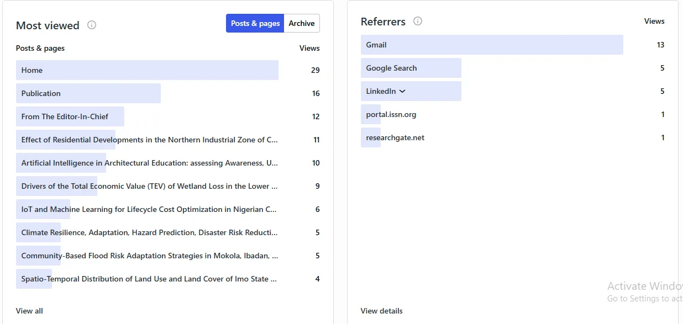Image resolution: width=683 pixels, height=324 pixels.
Task: Open From The Editor-In-Chief row
Action: pos(168,116)
